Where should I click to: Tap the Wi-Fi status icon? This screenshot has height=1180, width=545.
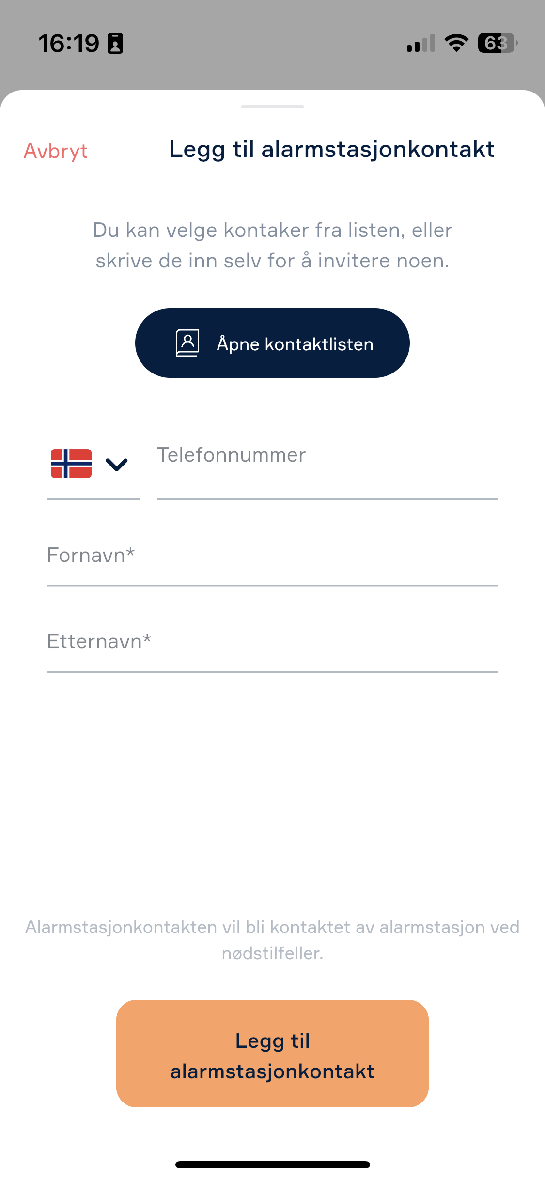point(456,43)
